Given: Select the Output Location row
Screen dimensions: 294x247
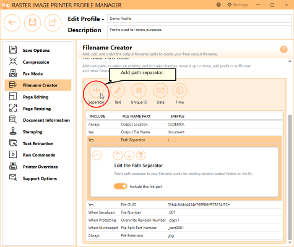Looking at the screenshot, I should click(x=184, y=125).
